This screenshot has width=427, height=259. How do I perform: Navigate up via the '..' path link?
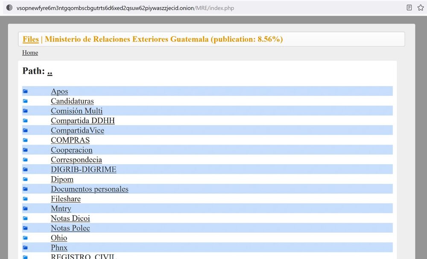50,71
